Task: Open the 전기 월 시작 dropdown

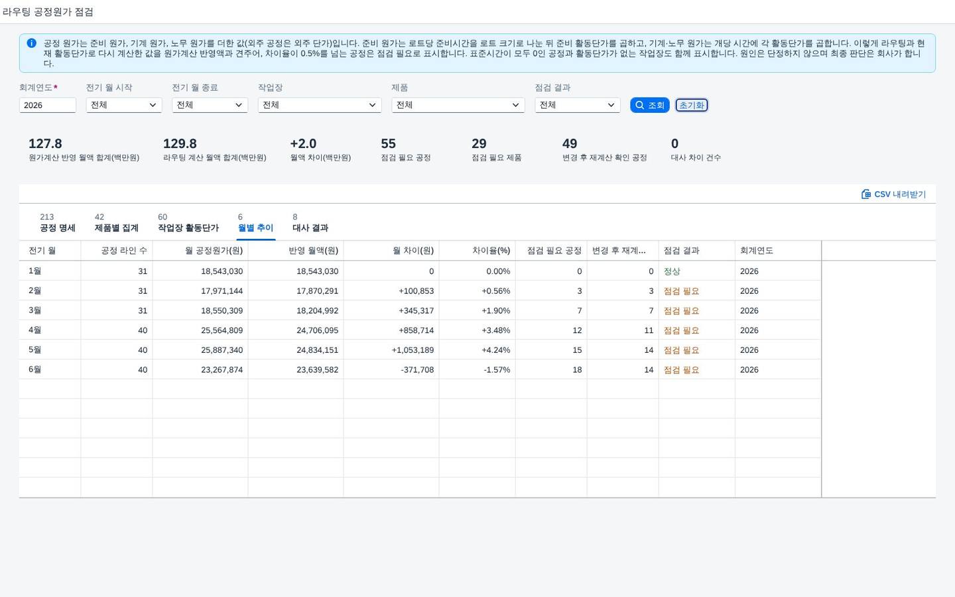Action: (x=124, y=105)
